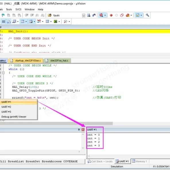The width and height of the screenshot is (170, 170).
Task: Select UART #3 from the popup menu
Action: [x=18, y=112]
